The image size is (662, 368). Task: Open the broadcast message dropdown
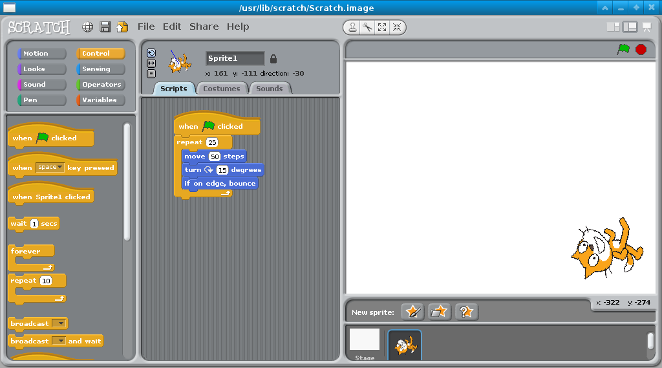[x=59, y=323]
